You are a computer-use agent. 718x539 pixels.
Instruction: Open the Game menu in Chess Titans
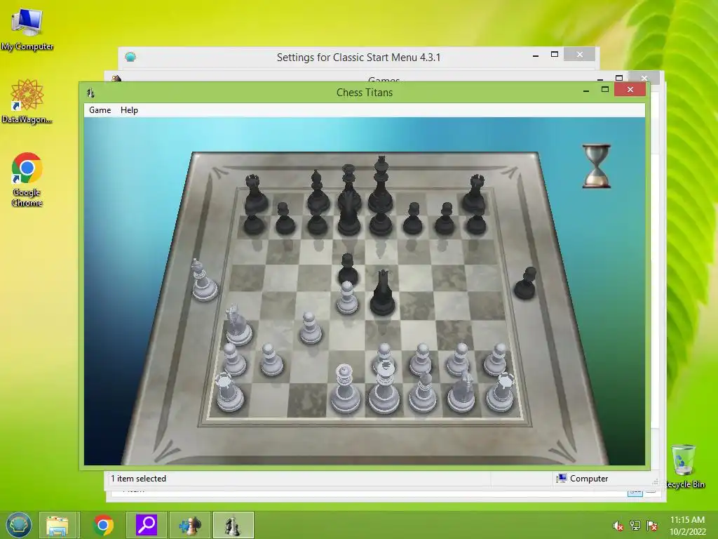click(x=100, y=110)
